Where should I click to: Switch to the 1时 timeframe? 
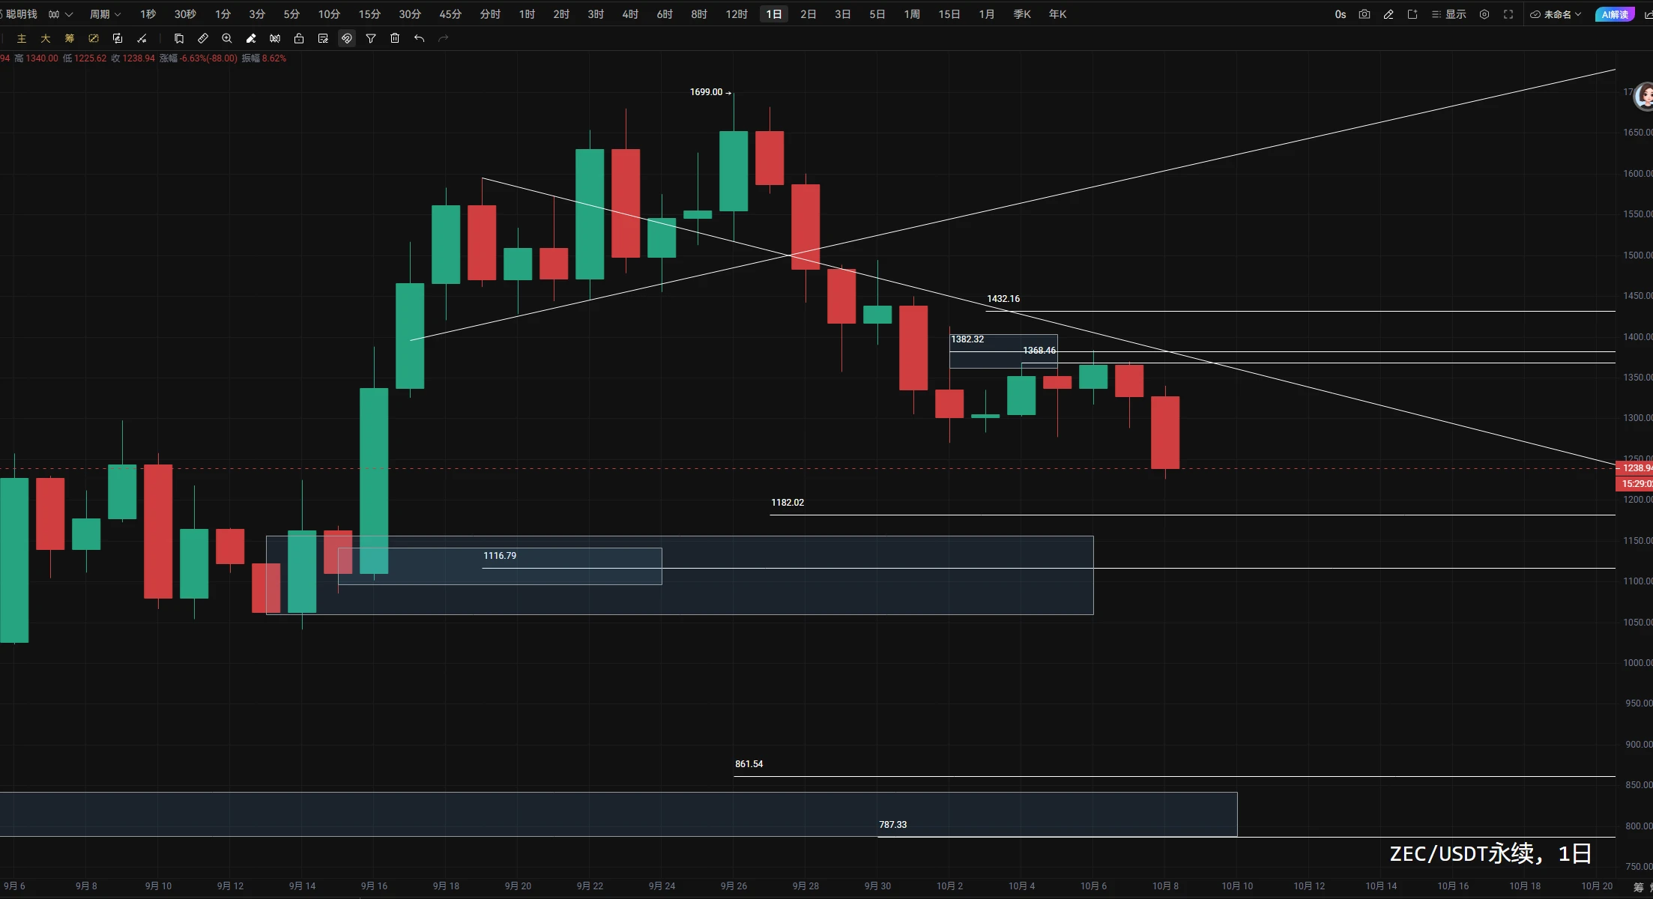528,14
